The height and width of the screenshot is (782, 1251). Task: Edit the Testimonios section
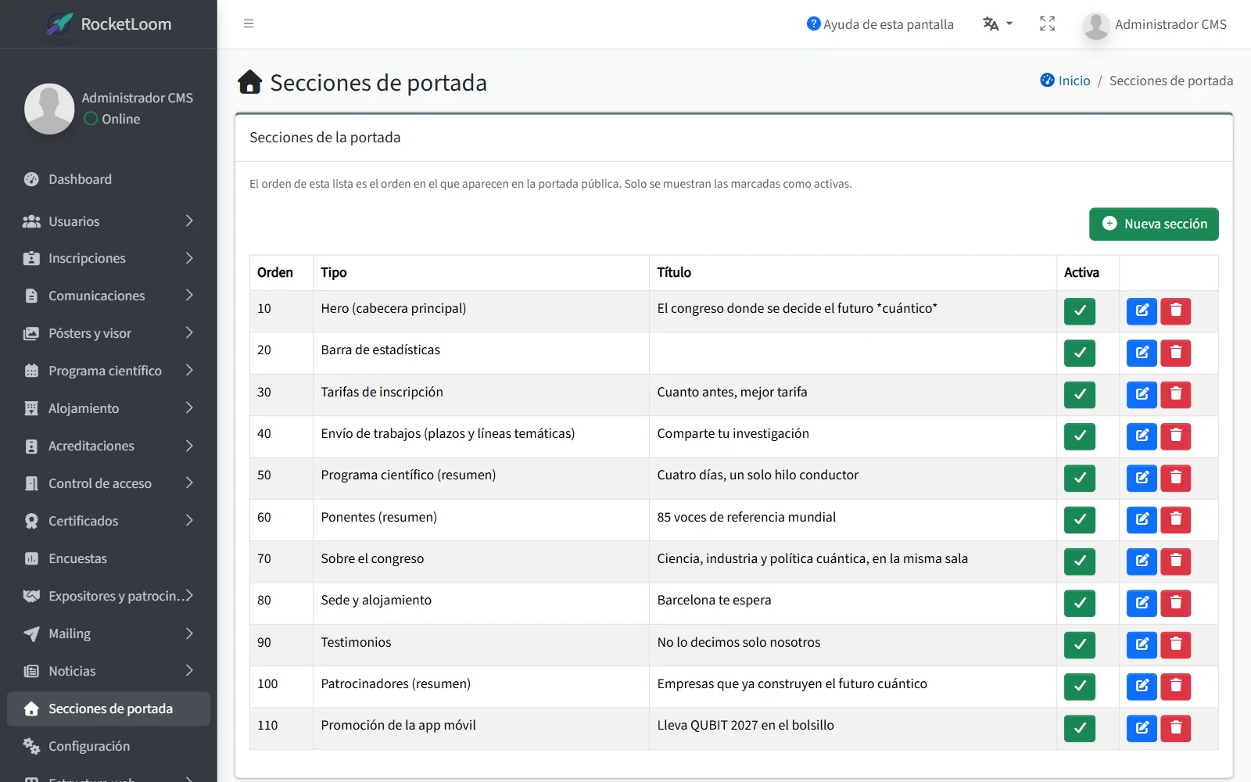pos(1142,644)
